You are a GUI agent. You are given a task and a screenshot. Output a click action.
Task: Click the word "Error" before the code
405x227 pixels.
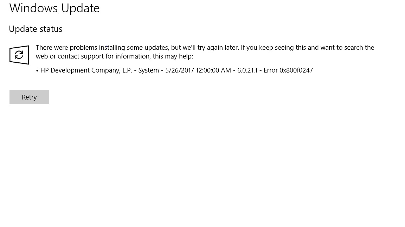point(271,70)
